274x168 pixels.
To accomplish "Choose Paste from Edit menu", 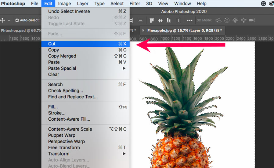I will point(86,62).
